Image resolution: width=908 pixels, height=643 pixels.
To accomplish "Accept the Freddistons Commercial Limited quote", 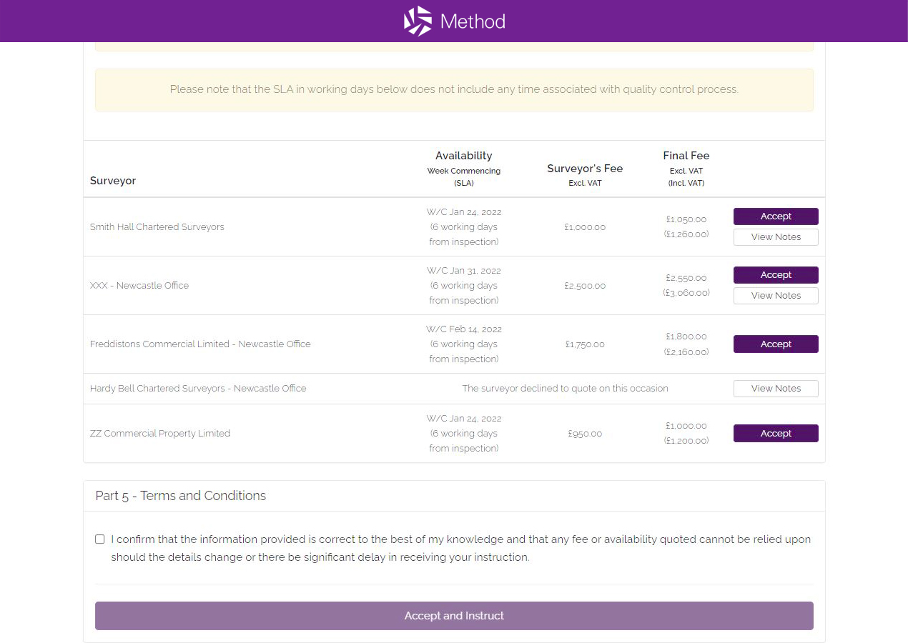I will point(776,344).
